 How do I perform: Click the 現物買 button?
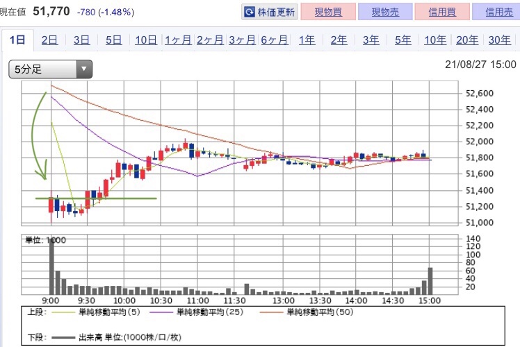pyautogui.click(x=328, y=12)
